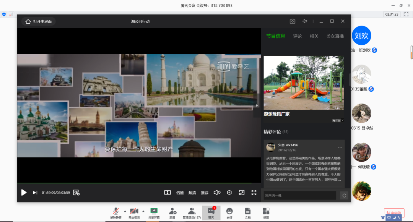Viewport: 413px width, 222px height.
Task: Click the 我来说一说 comment input field
Action: (299, 195)
